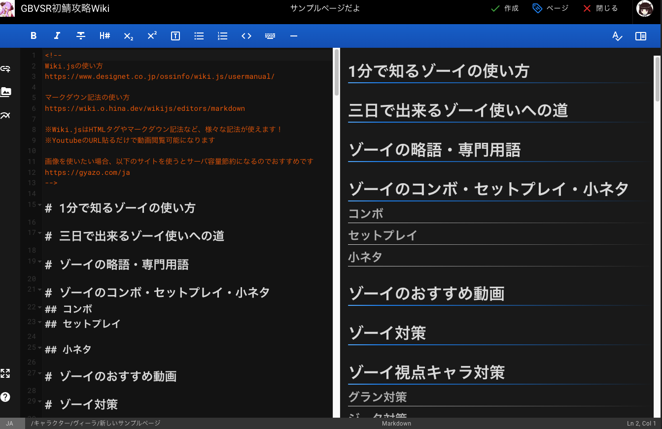Collapse the コンボ fold at line 22
This screenshot has width=662, height=429.
click(39, 307)
